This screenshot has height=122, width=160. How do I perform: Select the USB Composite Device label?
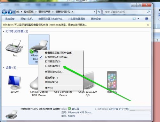pyautogui.click(x=63, y=93)
